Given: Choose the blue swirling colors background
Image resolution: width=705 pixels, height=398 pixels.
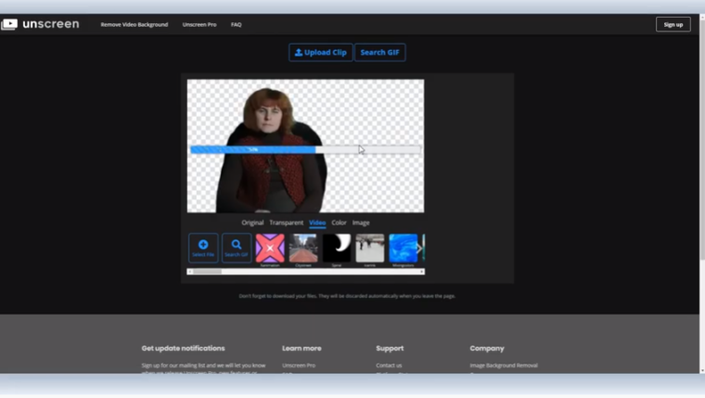Looking at the screenshot, I should (402, 248).
